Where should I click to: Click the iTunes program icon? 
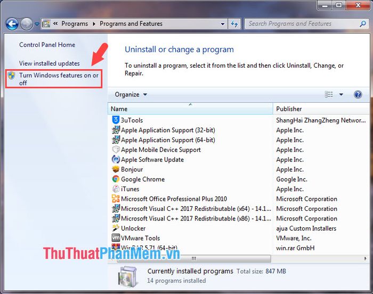(x=116, y=189)
